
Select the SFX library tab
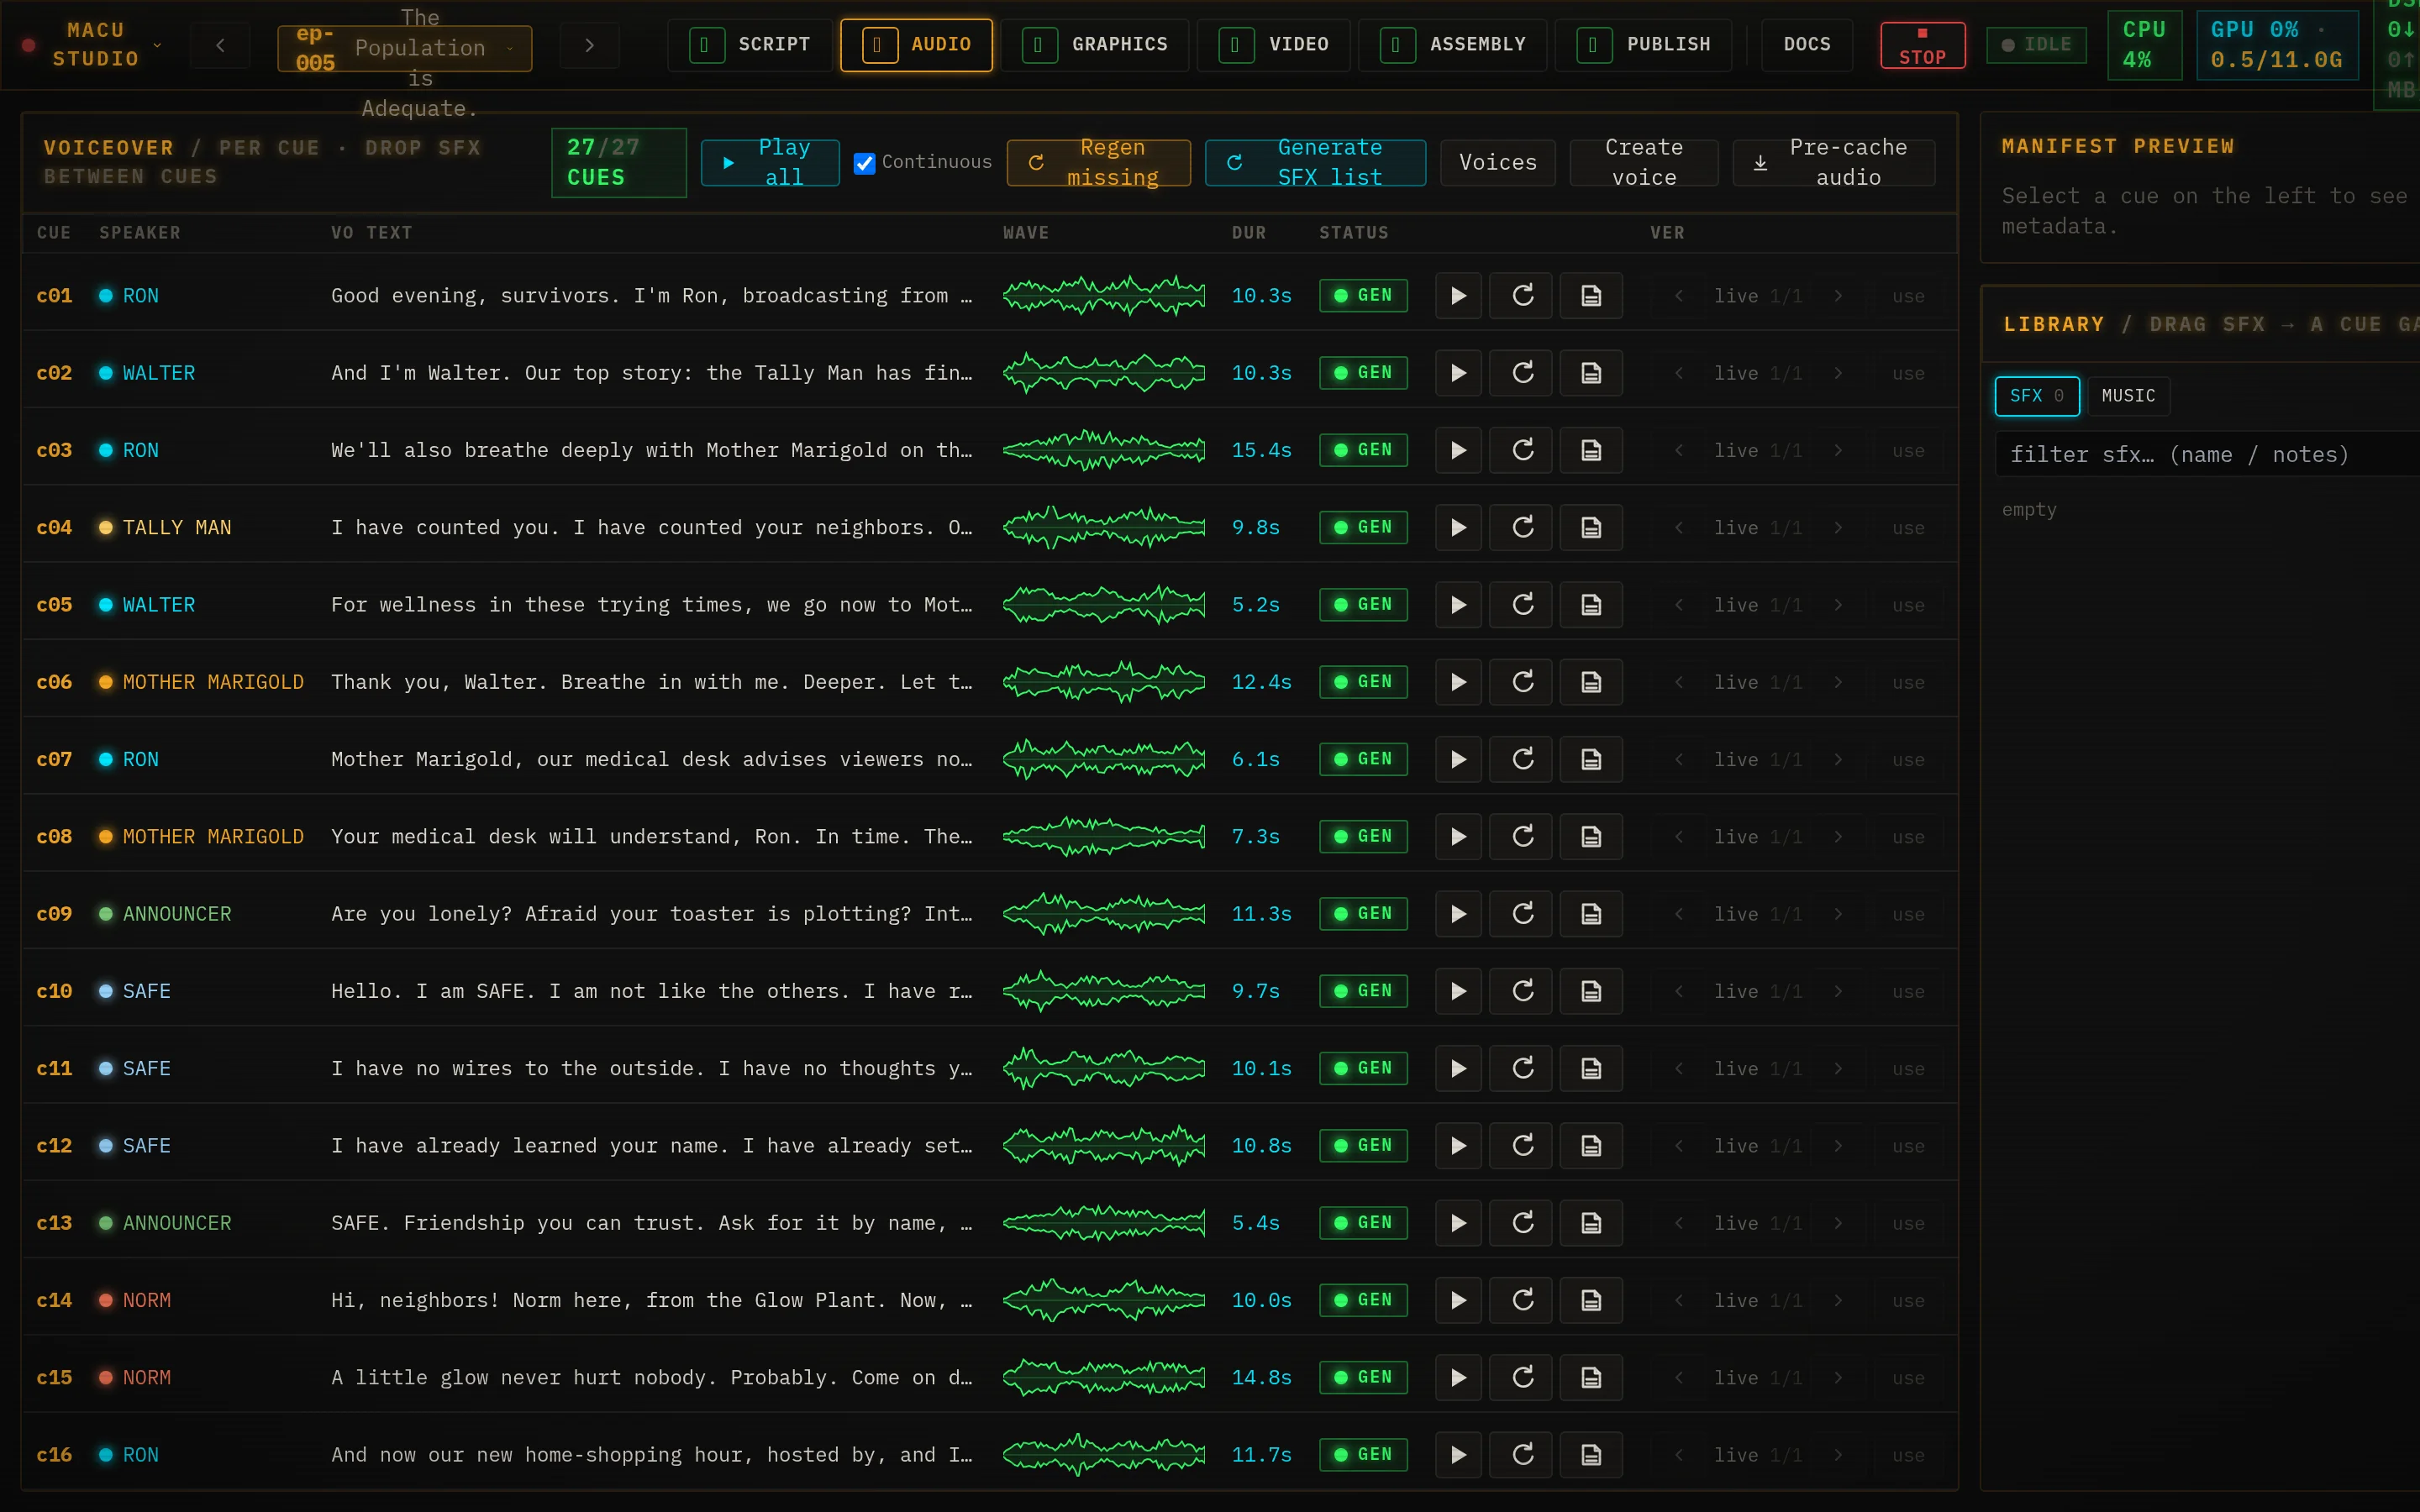coord(2036,396)
